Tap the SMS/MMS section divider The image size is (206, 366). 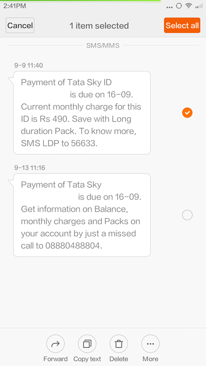(103, 46)
